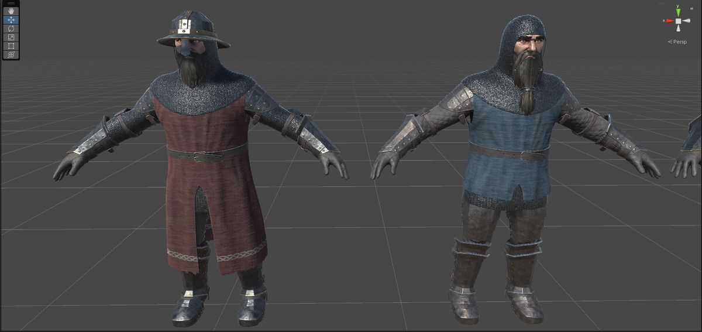Click the grey right-side gizmo cone
The image size is (702, 332).
(x=687, y=21)
